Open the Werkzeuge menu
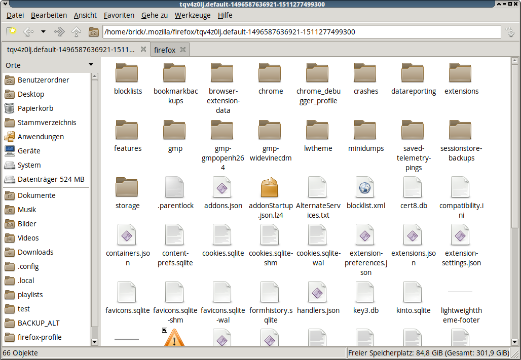 192,15
